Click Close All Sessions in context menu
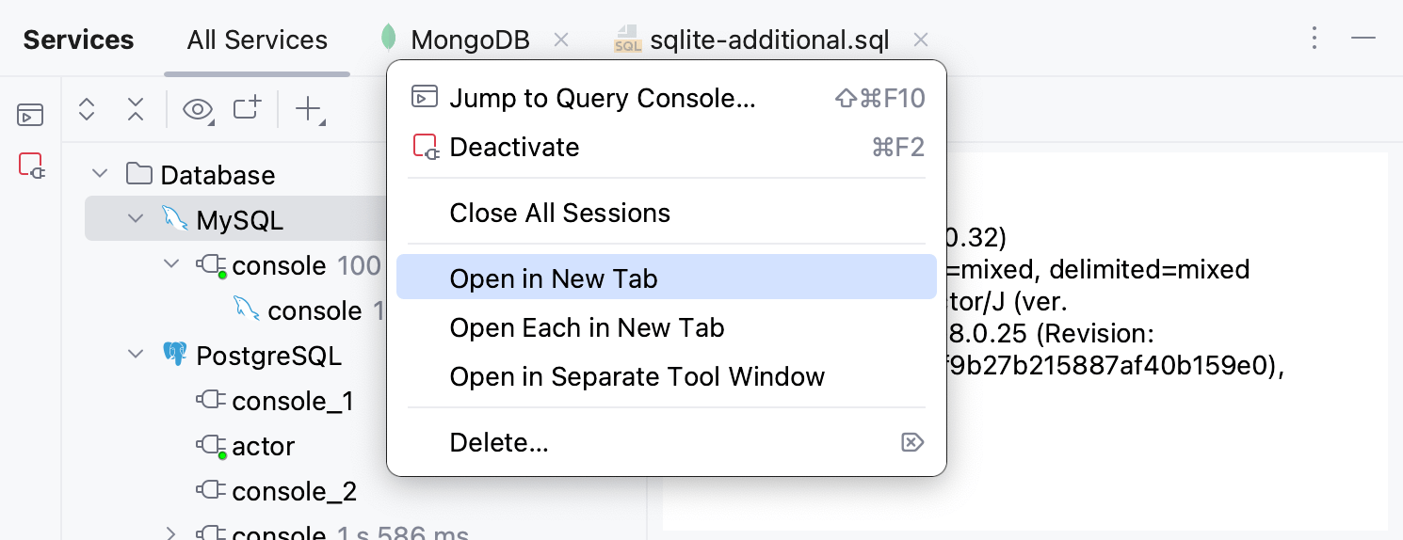 pos(559,213)
